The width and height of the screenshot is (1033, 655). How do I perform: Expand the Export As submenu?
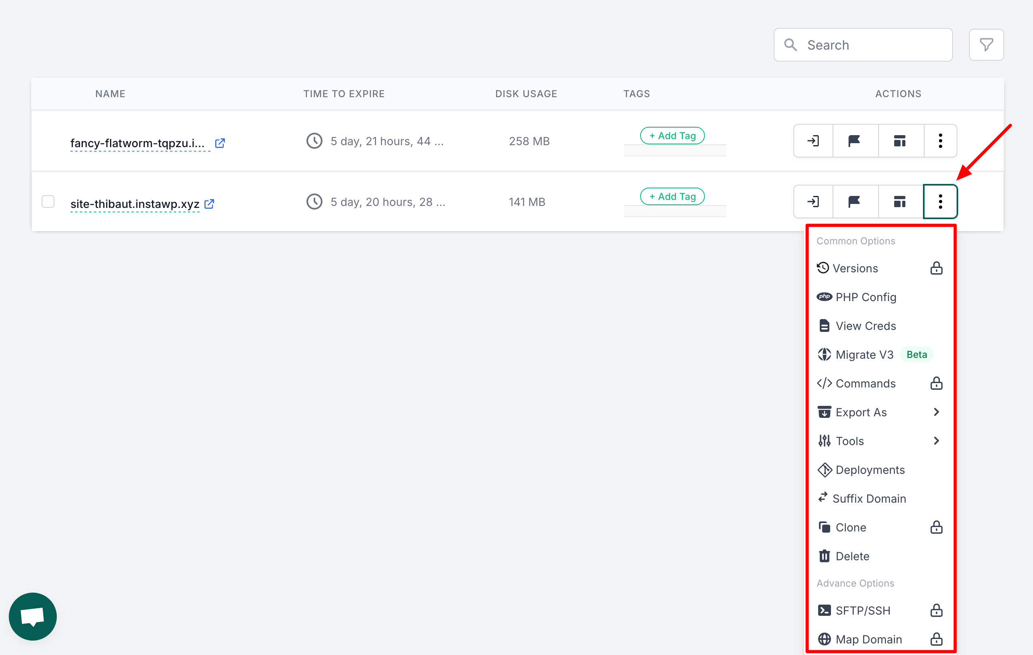point(861,412)
